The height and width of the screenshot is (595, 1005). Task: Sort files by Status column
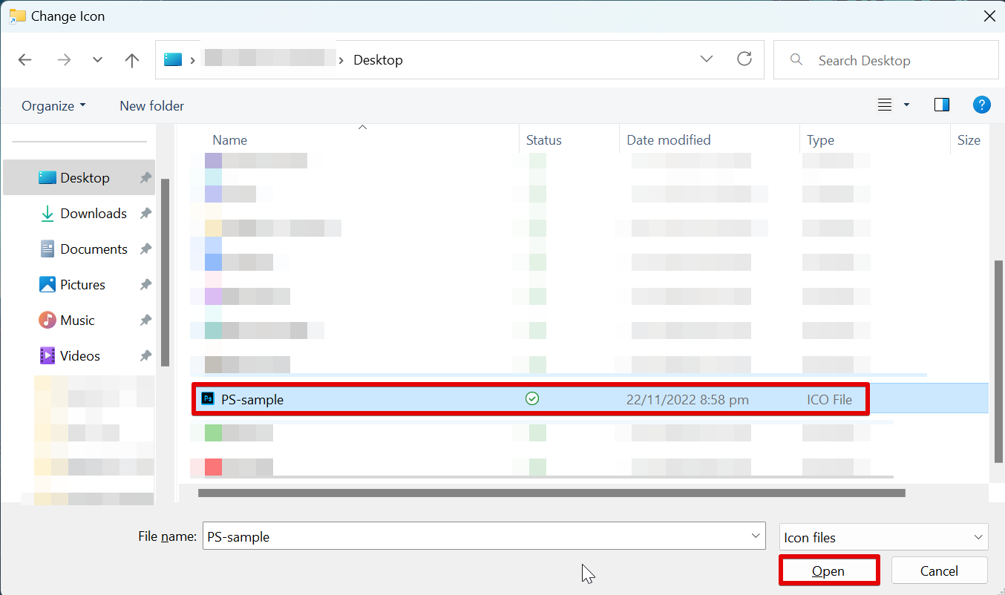point(544,140)
